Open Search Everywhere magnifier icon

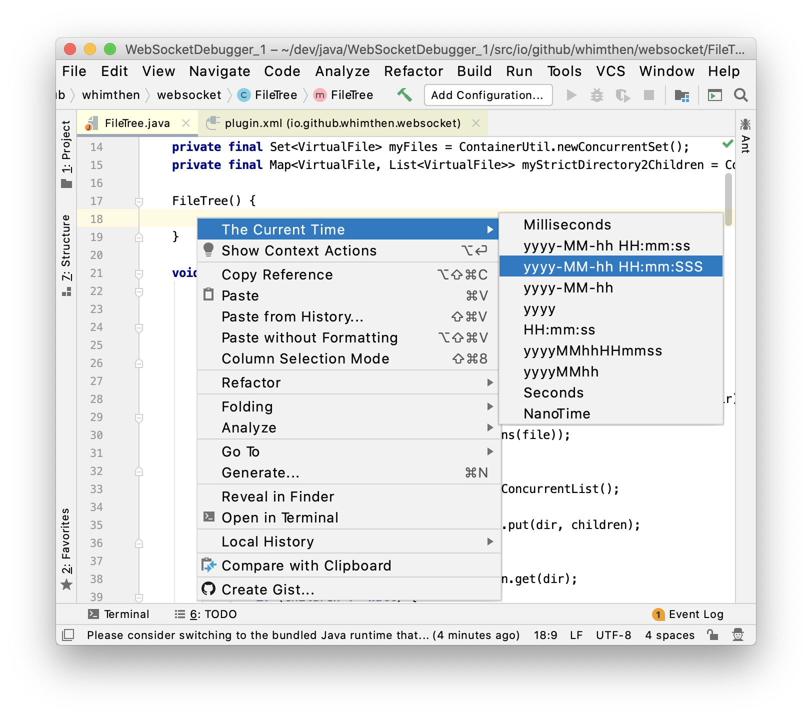tap(741, 95)
